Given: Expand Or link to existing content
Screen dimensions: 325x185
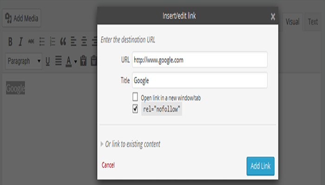Looking at the screenshot, I should point(132,144).
